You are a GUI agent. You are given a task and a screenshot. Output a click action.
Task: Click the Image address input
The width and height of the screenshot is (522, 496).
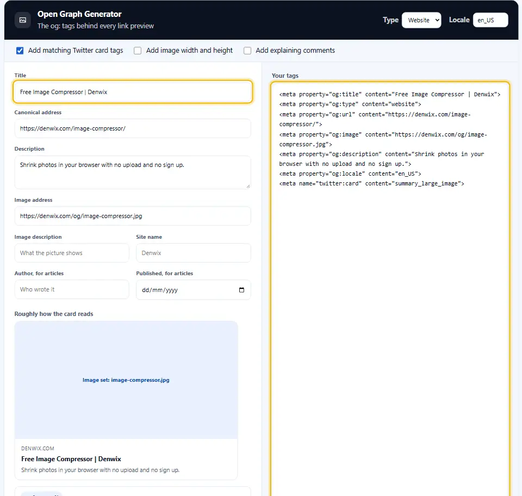[133, 216]
